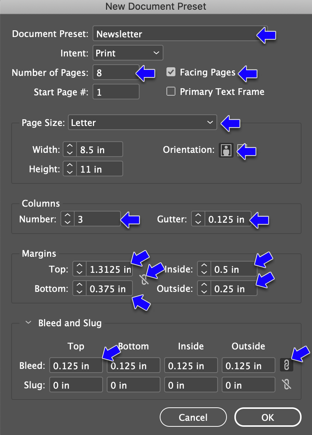
Task: Click the Bleed Top value field
Action: [x=76, y=365]
